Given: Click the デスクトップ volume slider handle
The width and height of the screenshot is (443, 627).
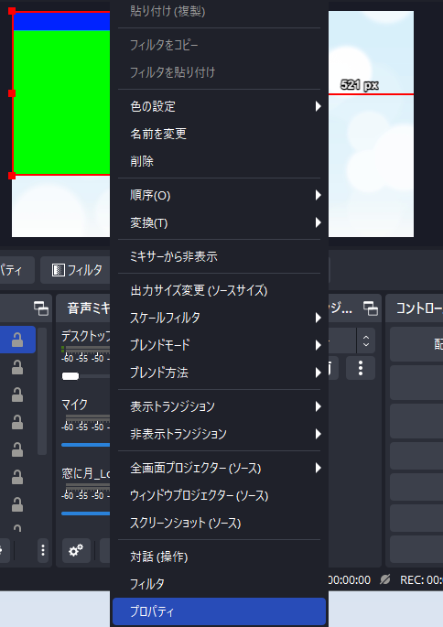Looking at the screenshot, I should 70,376.
